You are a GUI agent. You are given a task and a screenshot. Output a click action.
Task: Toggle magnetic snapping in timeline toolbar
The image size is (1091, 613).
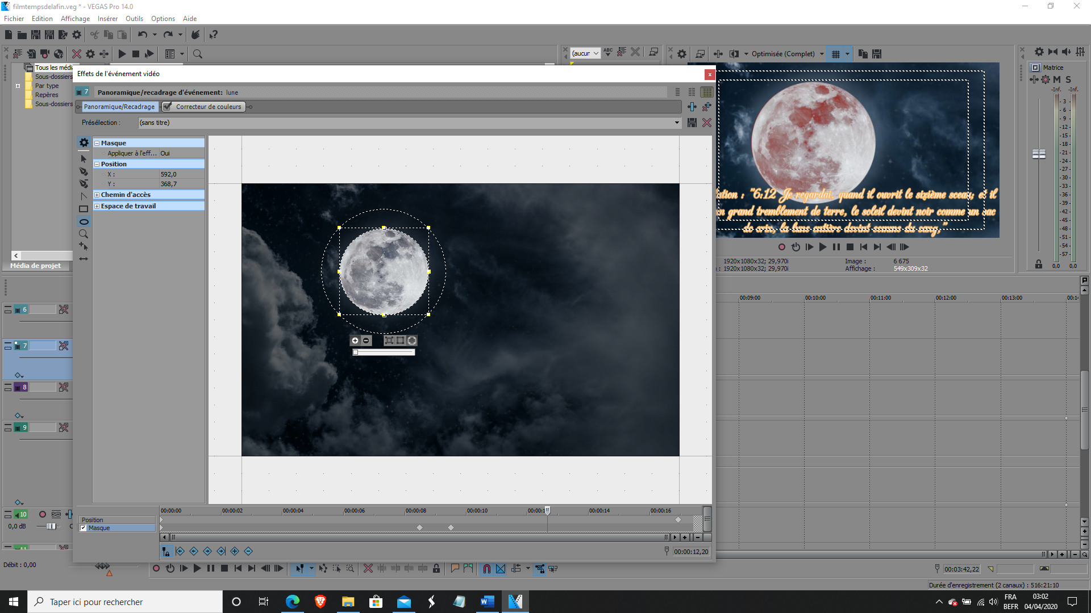pyautogui.click(x=487, y=569)
